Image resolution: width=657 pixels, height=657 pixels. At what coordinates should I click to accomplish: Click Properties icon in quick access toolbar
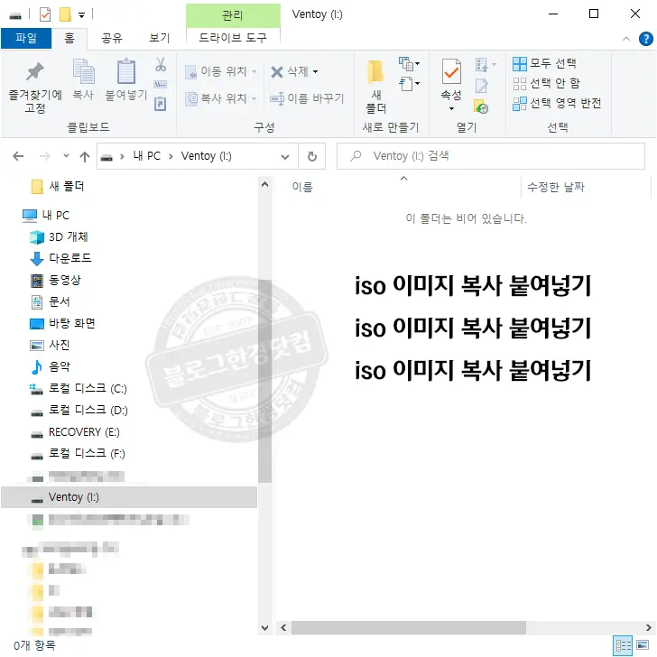(x=45, y=14)
